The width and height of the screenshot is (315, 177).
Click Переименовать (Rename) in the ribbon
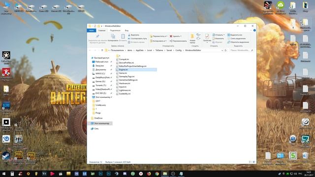[178, 41]
